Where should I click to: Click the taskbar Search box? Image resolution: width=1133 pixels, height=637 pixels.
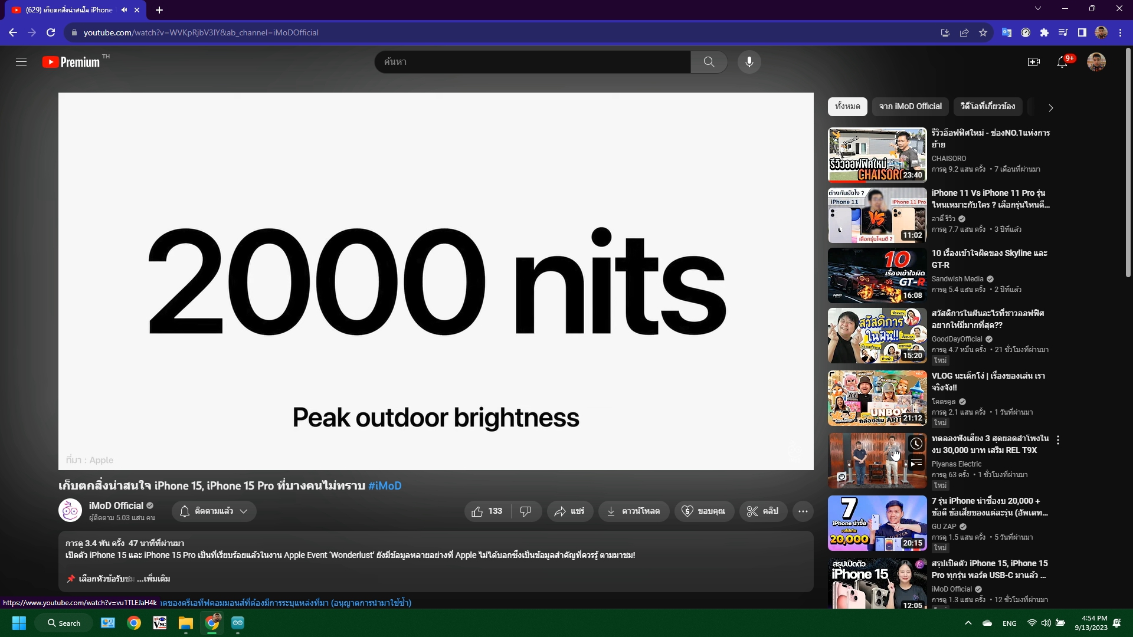pos(64,623)
